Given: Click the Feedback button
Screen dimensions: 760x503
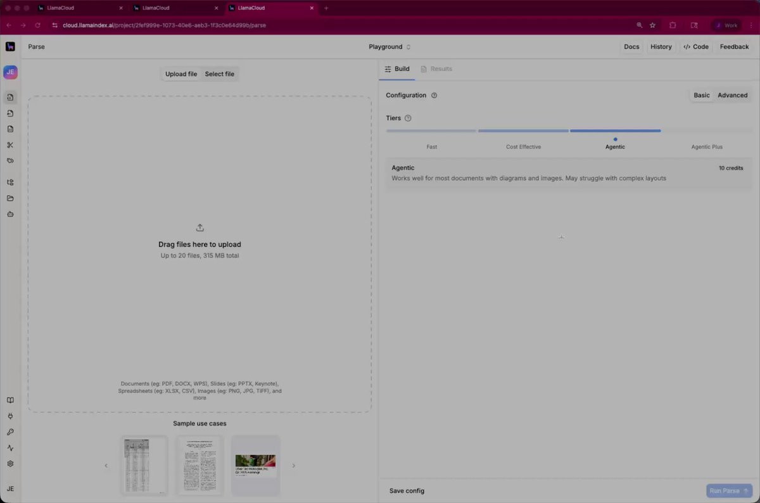Looking at the screenshot, I should (x=734, y=47).
